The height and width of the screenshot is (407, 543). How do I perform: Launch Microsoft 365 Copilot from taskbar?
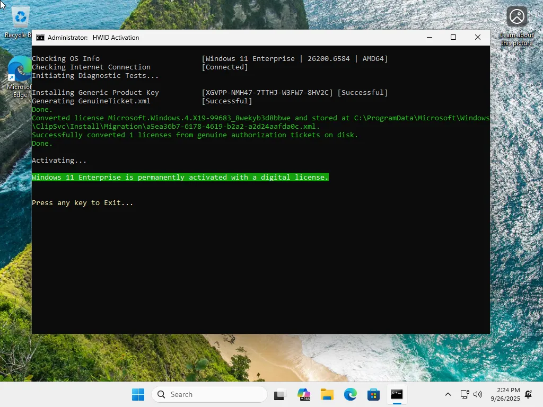tap(304, 394)
